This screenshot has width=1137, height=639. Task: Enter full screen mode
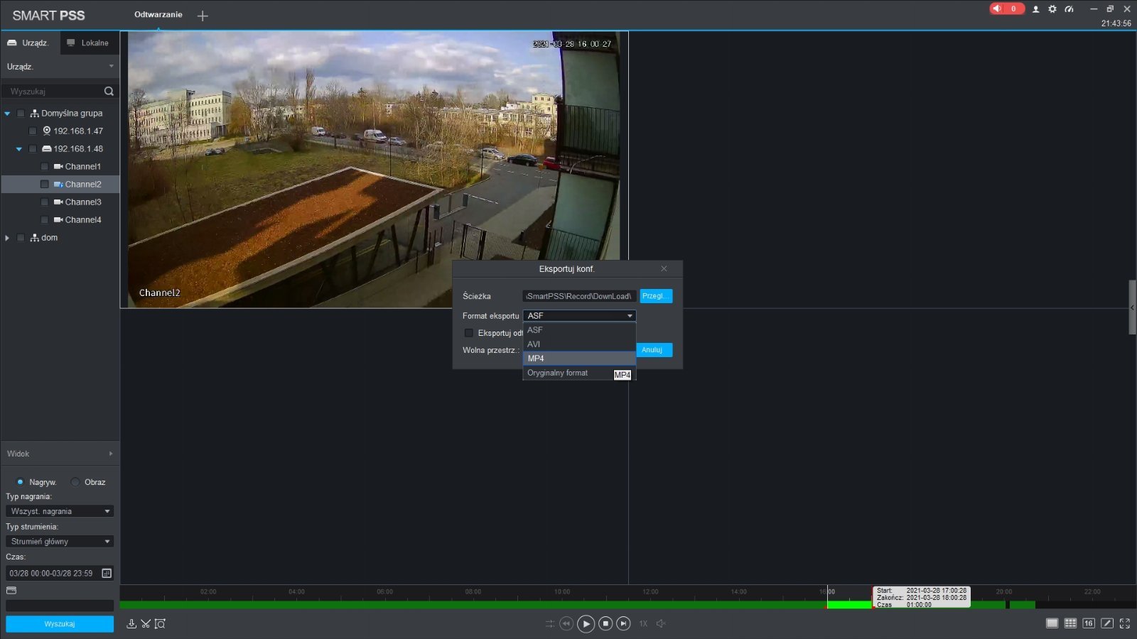(1125, 623)
